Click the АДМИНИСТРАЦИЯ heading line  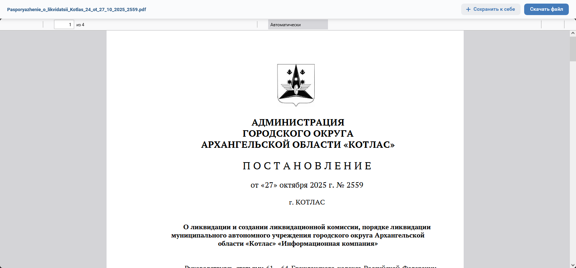(298, 123)
